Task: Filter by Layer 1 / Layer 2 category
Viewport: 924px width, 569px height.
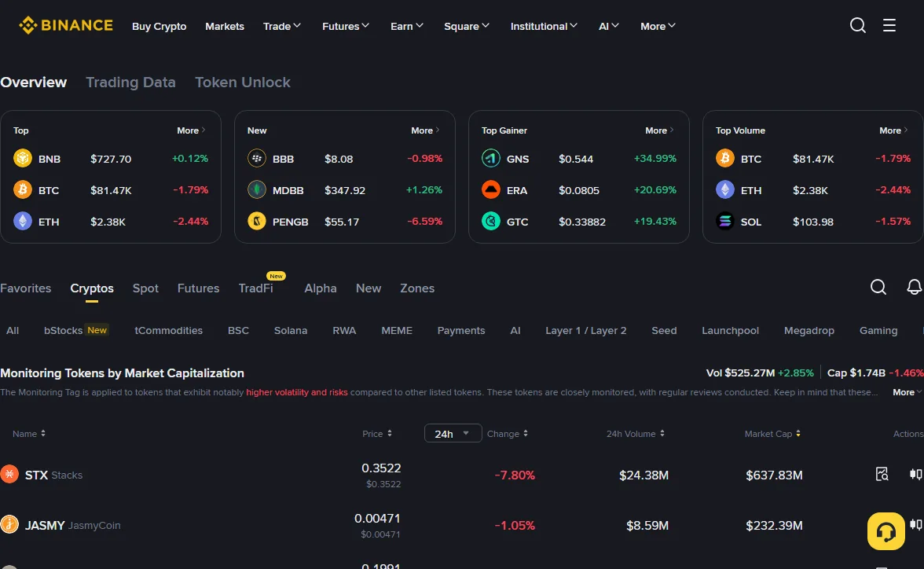Action: [x=586, y=330]
